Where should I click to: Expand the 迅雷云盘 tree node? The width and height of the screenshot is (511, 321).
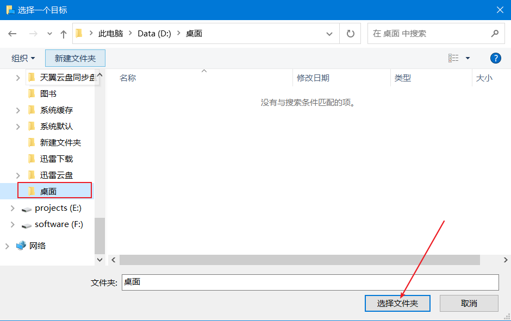[x=18, y=175]
